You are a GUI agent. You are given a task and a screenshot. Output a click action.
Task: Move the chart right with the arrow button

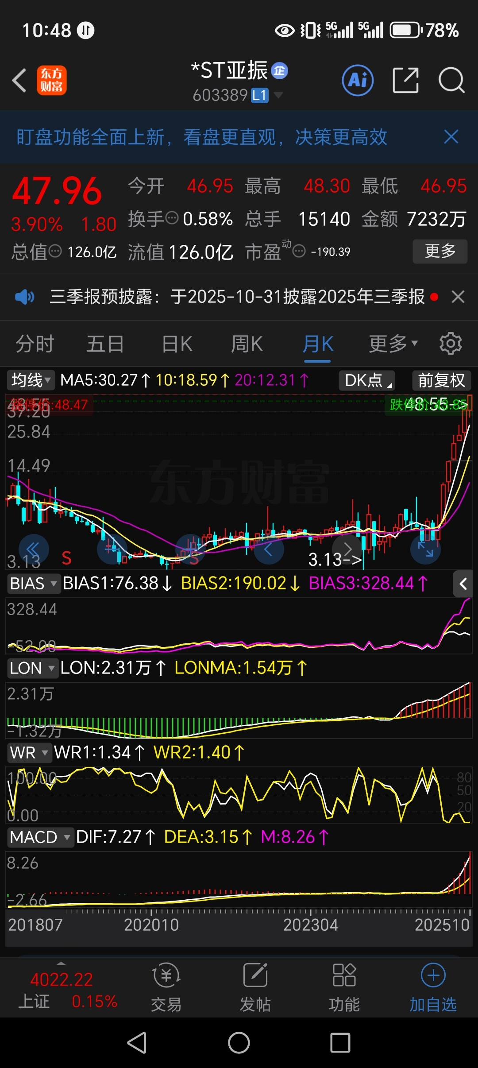[x=347, y=549]
